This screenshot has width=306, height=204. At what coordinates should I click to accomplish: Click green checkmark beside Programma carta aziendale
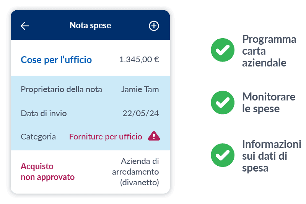click(x=223, y=50)
